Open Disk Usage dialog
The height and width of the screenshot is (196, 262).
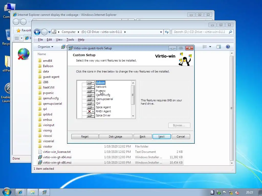[x=115, y=137]
